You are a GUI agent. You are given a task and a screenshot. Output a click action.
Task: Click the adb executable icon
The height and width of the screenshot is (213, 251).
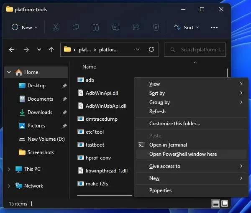click(x=81, y=80)
